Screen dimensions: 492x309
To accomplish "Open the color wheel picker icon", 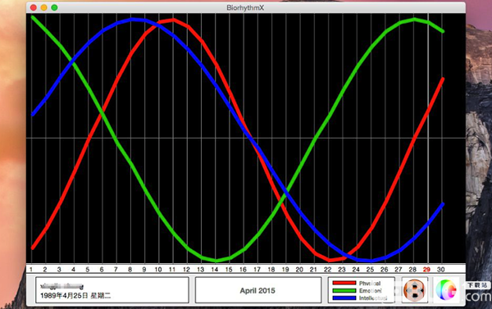I will click(x=446, y=290).
